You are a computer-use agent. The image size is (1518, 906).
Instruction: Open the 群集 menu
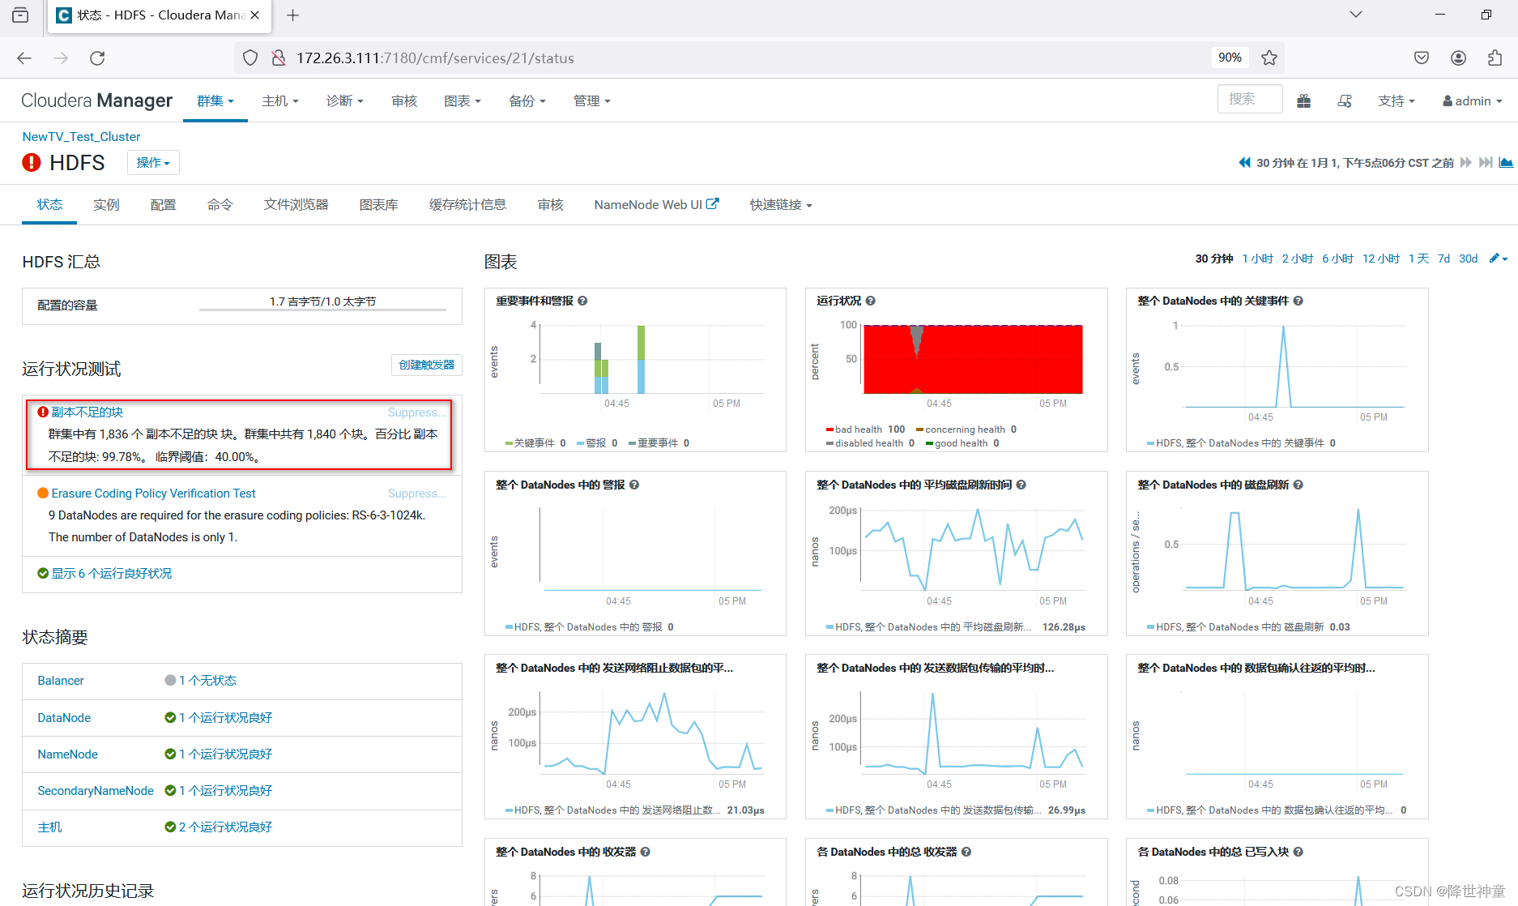click(215, 100)
